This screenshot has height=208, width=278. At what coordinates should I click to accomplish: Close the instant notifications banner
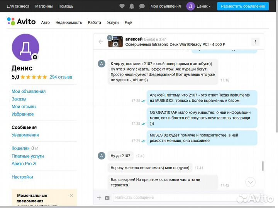tap(71, 195)
